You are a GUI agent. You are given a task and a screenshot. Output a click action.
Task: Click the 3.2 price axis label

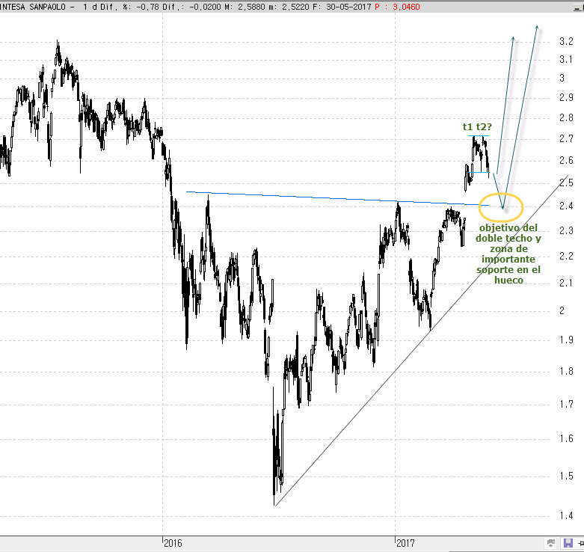[566, 41]
